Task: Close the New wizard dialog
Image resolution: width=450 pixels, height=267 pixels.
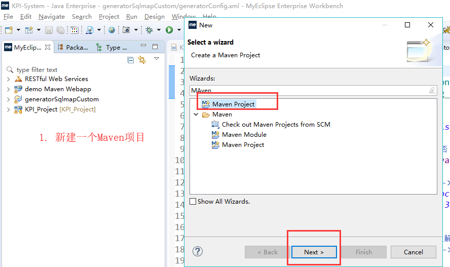Action: [x=430, y=25]
